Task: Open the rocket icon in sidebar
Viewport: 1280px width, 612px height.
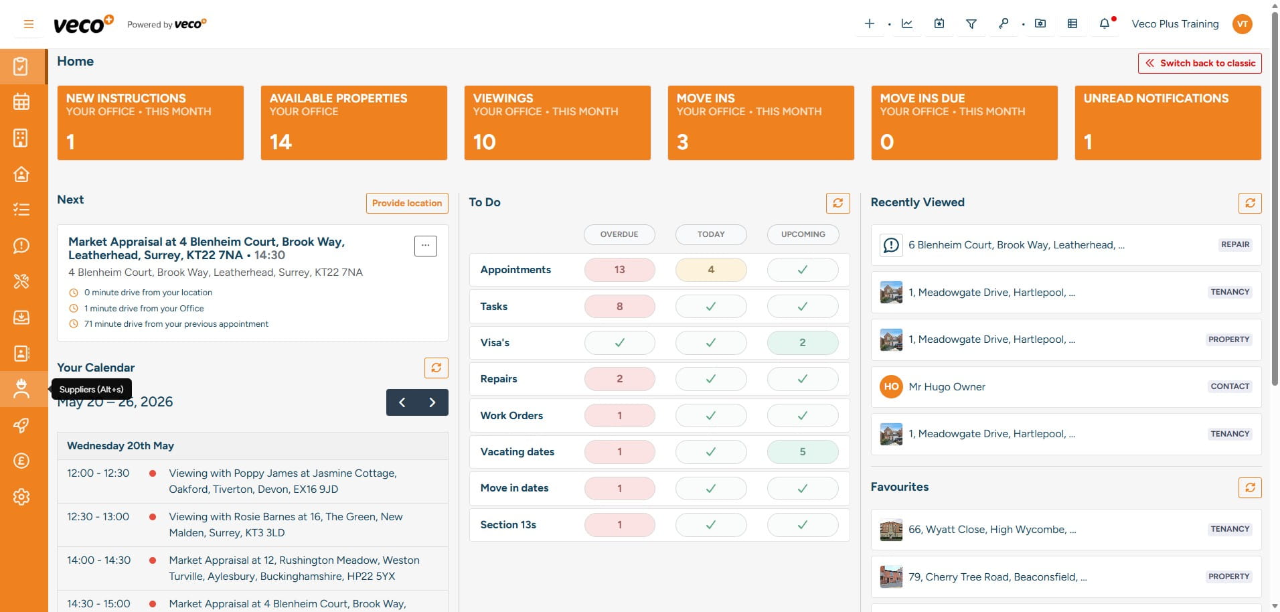Action: click(x=21, y=425)
